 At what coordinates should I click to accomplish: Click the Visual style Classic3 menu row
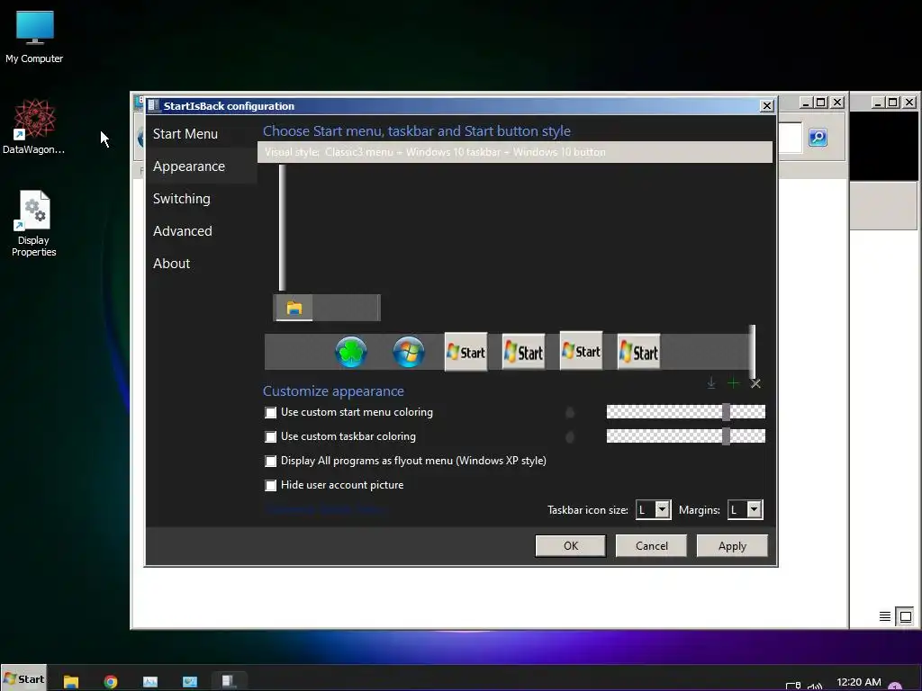pos(514,152)
